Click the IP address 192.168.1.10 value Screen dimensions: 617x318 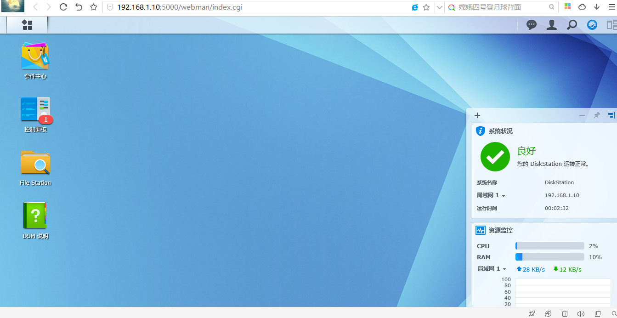(x=562, y=195)
